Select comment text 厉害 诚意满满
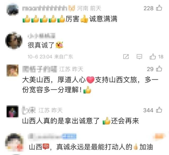 pos(70,19)
